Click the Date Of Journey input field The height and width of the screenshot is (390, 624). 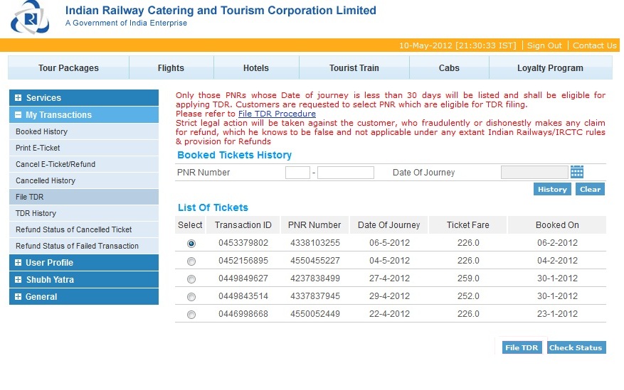pyautogui.click(x=534, y=172)
